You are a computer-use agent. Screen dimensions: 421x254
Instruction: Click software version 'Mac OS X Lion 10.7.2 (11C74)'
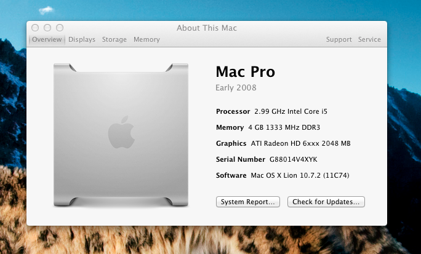point(300,175)
